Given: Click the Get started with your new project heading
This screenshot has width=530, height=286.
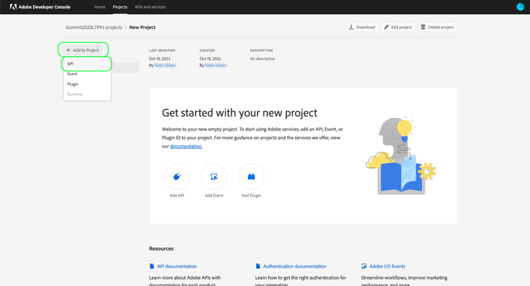Looking at the screenshot, I should pyautogui.click(x=240, y=113).
